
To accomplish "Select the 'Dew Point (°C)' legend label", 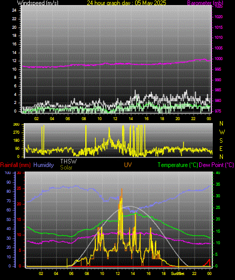I will pos(216,165).
